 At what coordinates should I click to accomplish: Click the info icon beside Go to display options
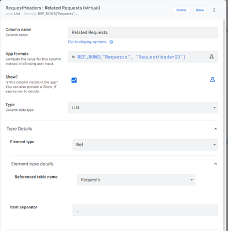tap(111, 42)
